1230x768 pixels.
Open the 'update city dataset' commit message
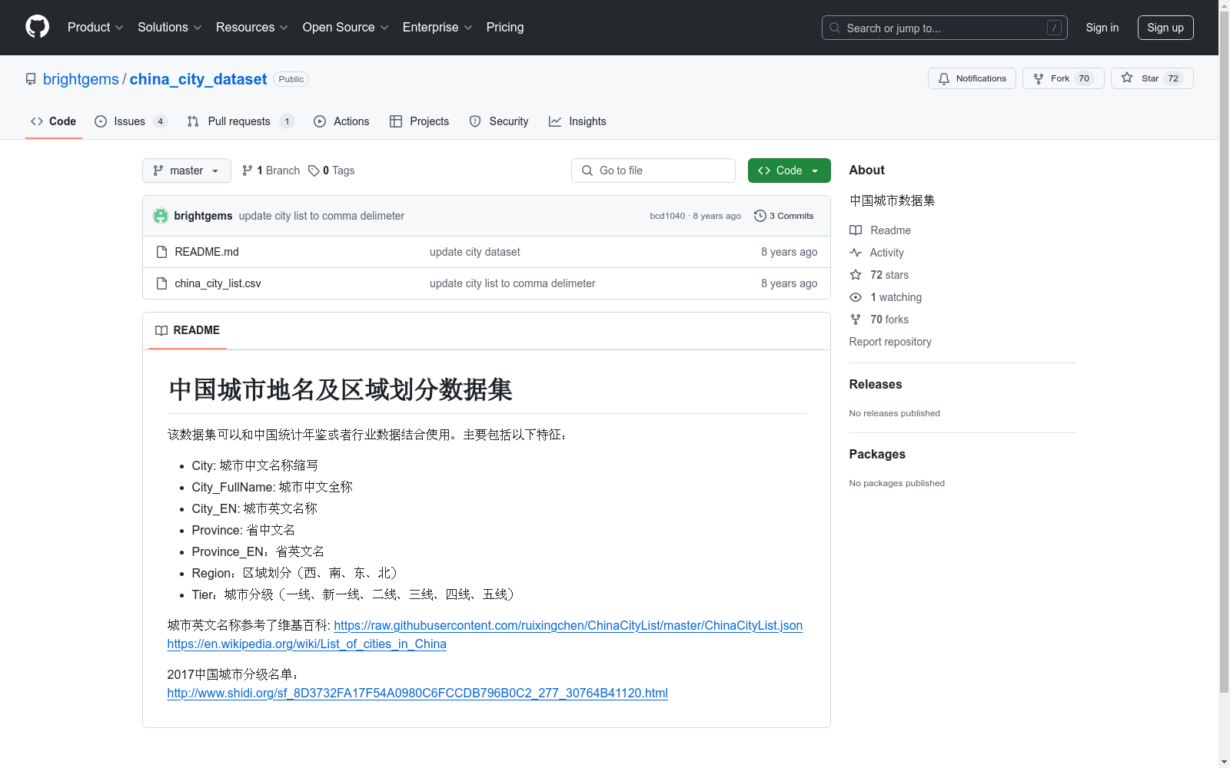pos(475,252)
